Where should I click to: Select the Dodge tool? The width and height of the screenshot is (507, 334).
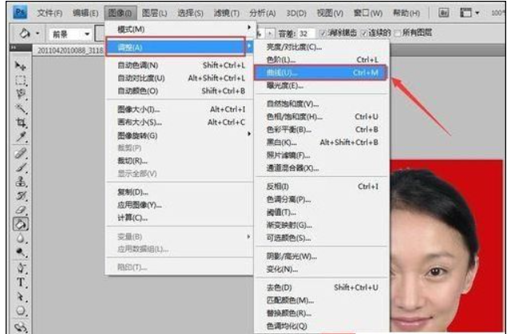point(21,252)
